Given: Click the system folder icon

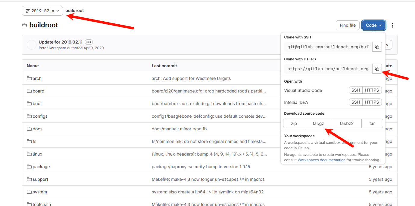Looking at the screenshot, I should point(29,192).
